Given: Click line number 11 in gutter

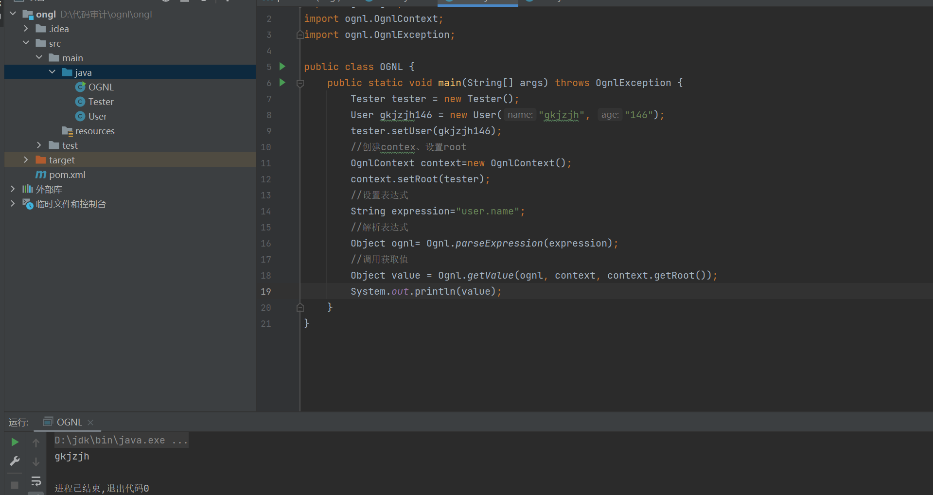Looking at the screenshot, I should coord(266,163).
